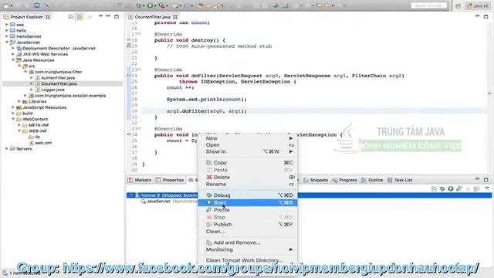Click the Profile icon in context menu

point(209,210)
